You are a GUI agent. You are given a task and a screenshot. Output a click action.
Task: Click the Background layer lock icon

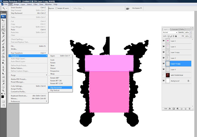[x=188, y=81]
